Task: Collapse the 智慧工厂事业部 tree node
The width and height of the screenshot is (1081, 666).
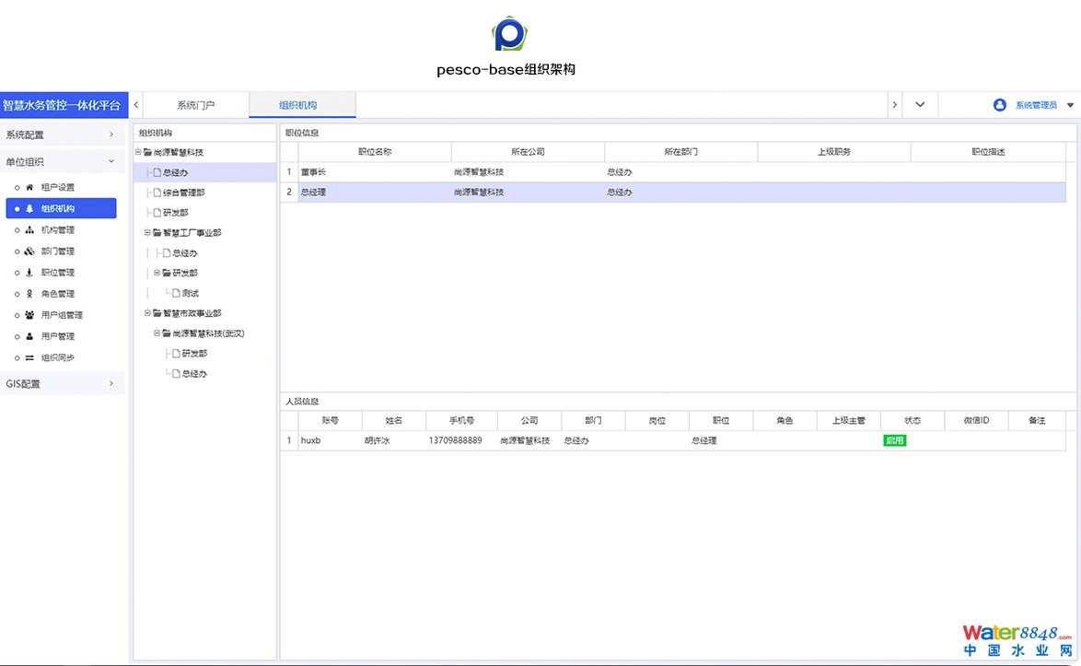Action: point(147,233)
